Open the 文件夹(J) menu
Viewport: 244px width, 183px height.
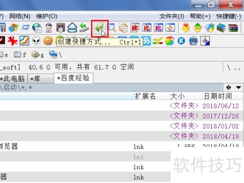(x=172, y=16)
